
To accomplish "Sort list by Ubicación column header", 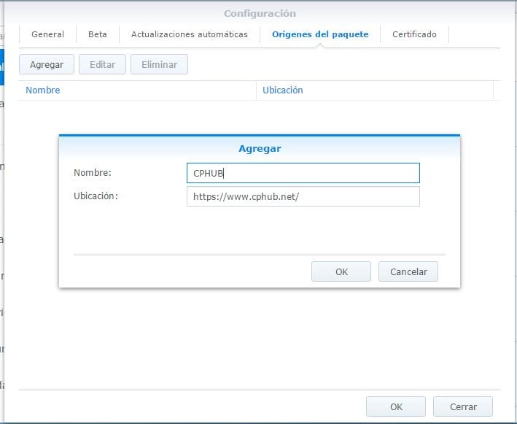I will [282, 90].
